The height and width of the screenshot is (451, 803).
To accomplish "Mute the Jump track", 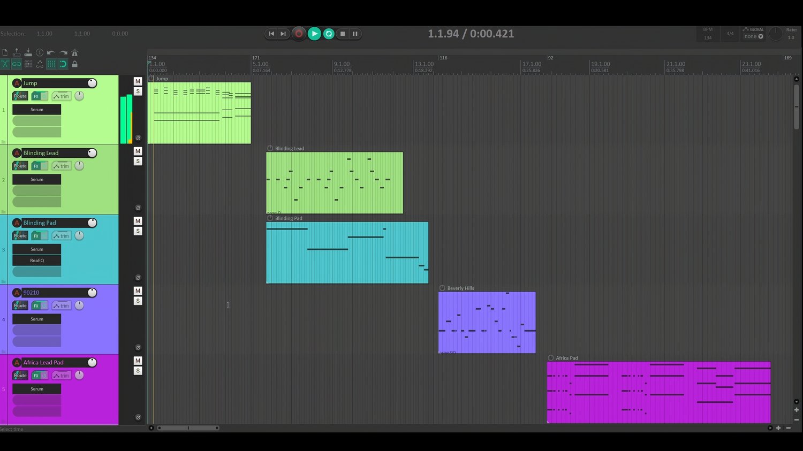I will 138,81.
